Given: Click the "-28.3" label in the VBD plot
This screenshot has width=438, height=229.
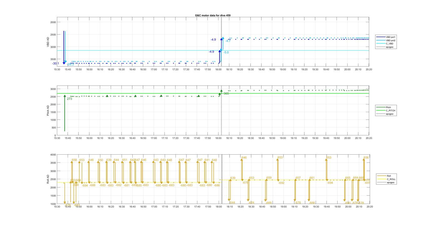Looking at the screenshot, I should pyautogui.click(x=71, y=64).
